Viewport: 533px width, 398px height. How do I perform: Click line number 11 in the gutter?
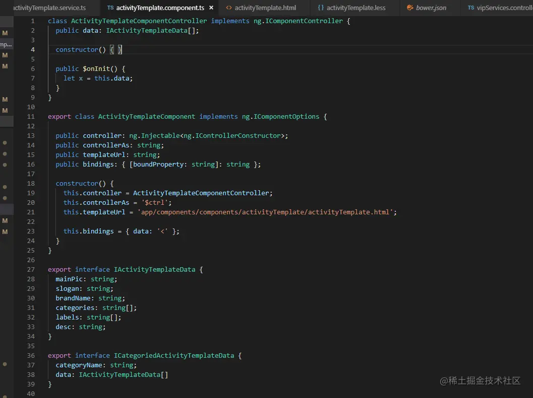[x=31, y=116]
